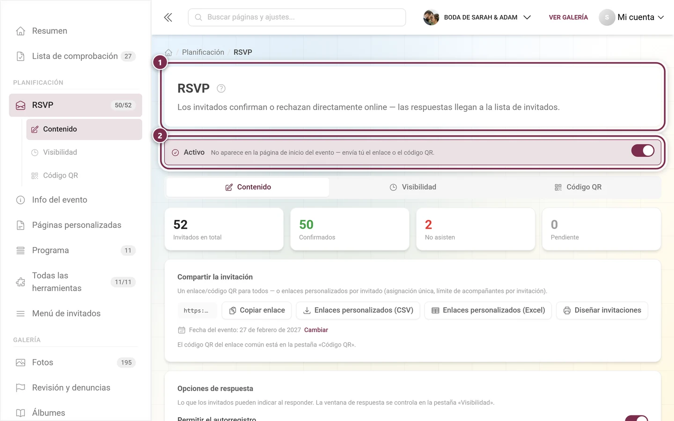
Task: Click the calendar icon beside Fecha del evento
Action: coord(182,330)
